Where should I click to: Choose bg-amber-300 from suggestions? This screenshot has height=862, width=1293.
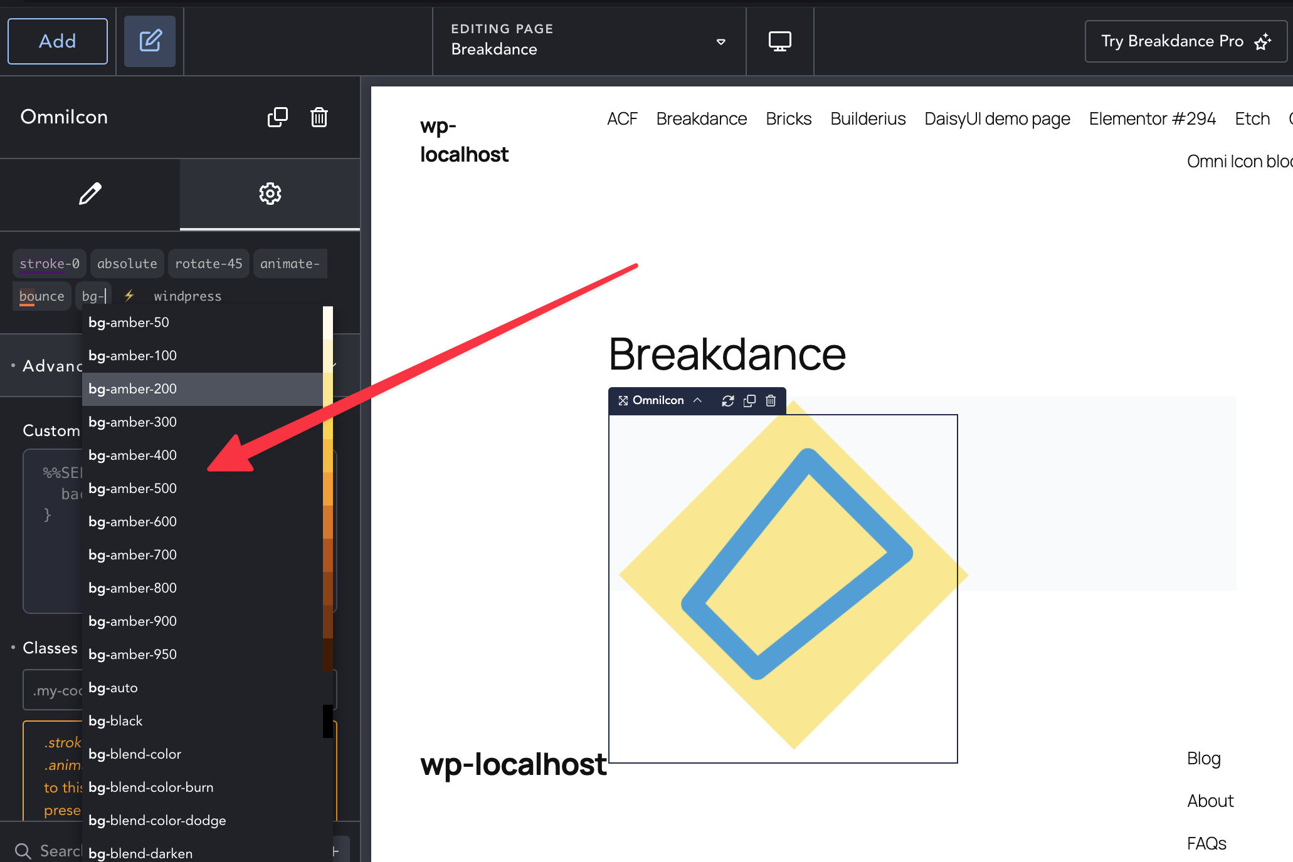coord(203,422)
